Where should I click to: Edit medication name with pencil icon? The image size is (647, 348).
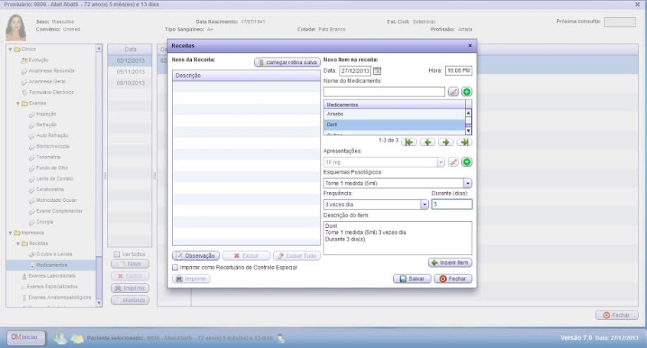[453, 92]
